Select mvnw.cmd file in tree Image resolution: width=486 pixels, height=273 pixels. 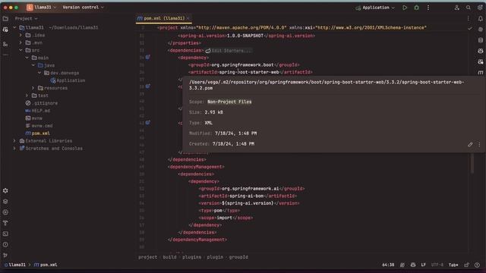[39, 126]
